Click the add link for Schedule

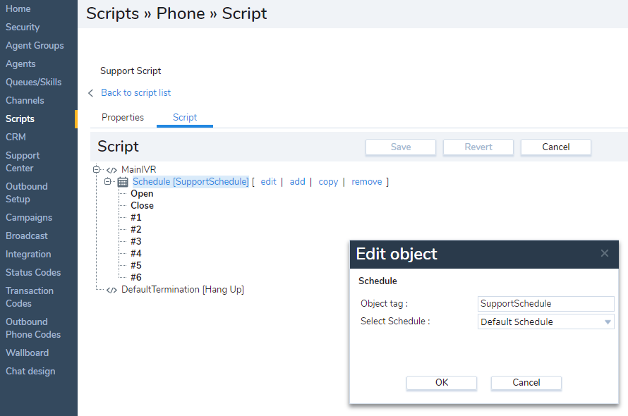[297, 182]
